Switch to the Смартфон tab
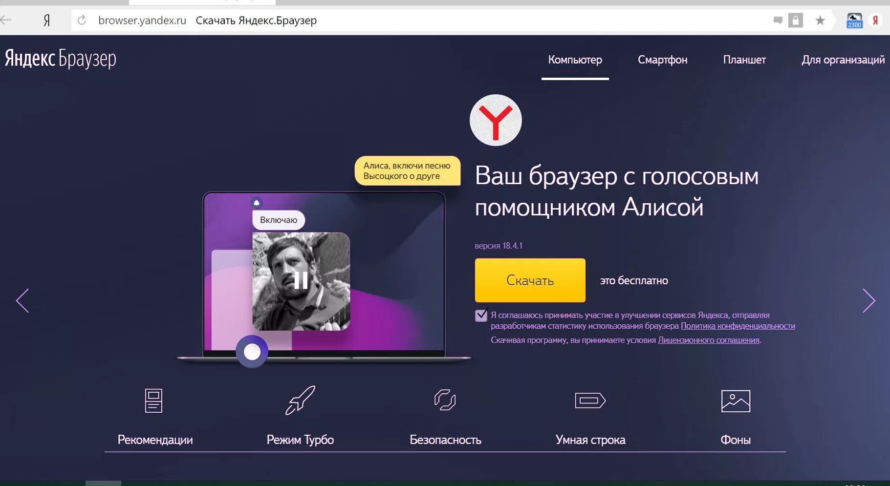Image resolution: width=890 pixels, height=486 pixels. (x=662, y=60)
